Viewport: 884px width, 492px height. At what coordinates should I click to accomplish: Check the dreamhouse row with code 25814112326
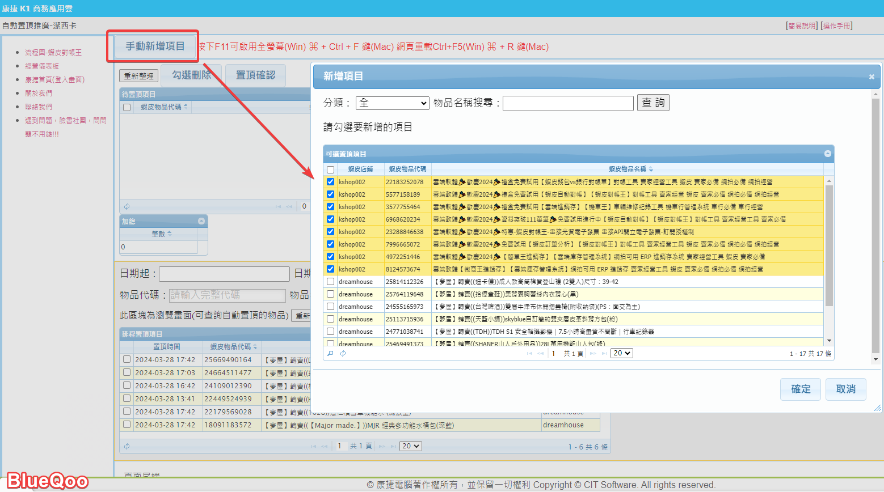(x=330, y=282)
